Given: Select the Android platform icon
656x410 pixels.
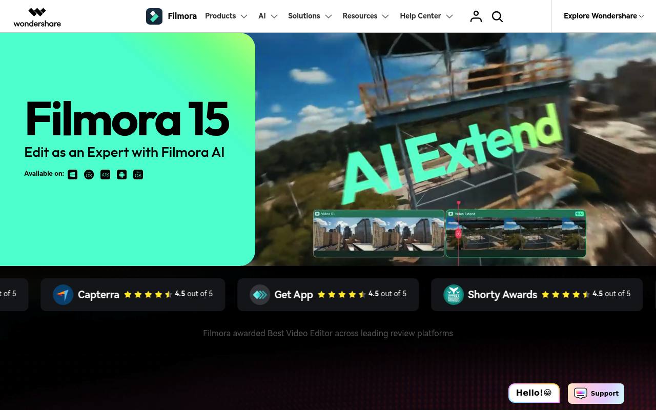Looking at the screenshot, I should [x=121, y=175].
